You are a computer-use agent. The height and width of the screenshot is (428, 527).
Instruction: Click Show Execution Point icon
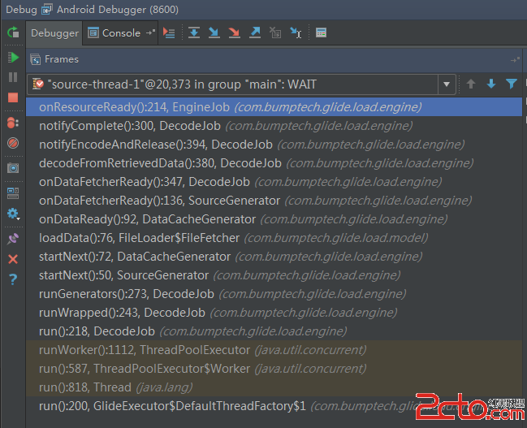tap(169, 32)
